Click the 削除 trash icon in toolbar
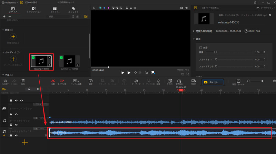 pos(23,81)
